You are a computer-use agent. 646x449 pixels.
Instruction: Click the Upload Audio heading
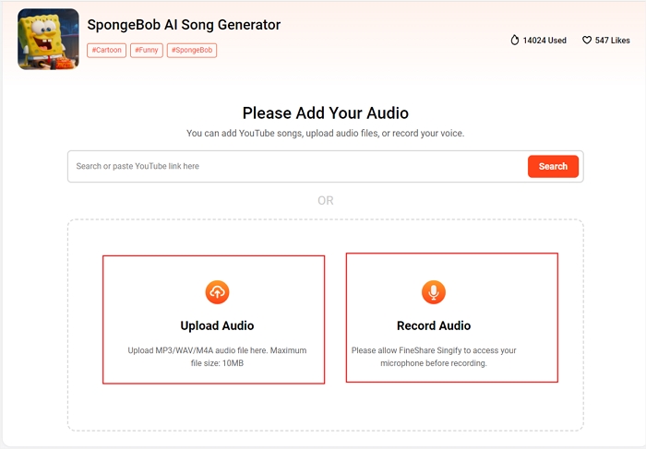(217, 325)
